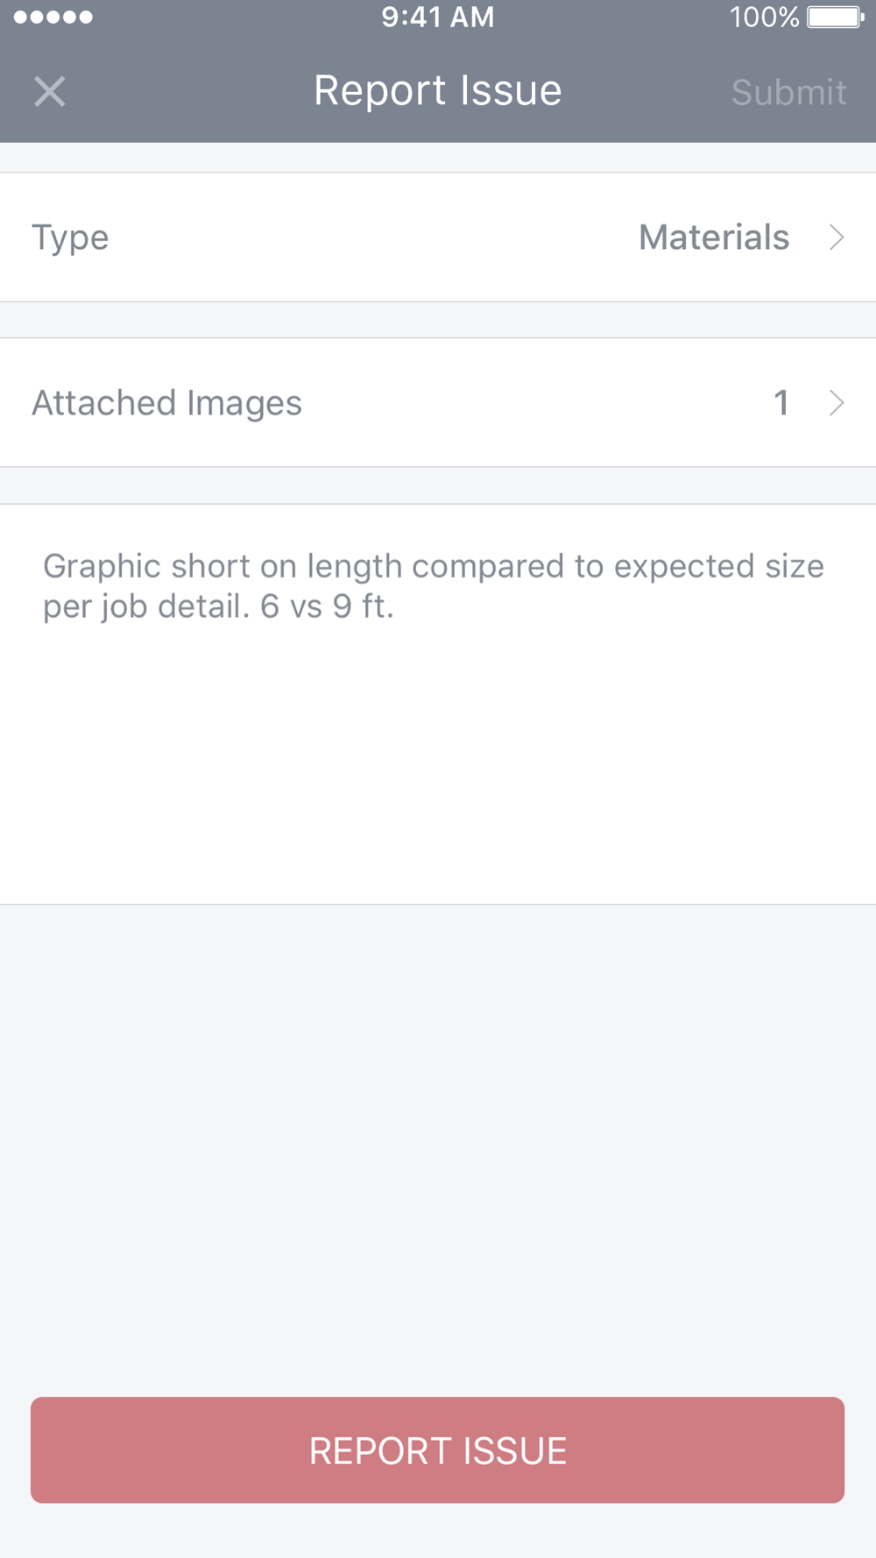Tap the 9:41 AM clock
The image size is (876, 1558).
(x=438, y=17)
